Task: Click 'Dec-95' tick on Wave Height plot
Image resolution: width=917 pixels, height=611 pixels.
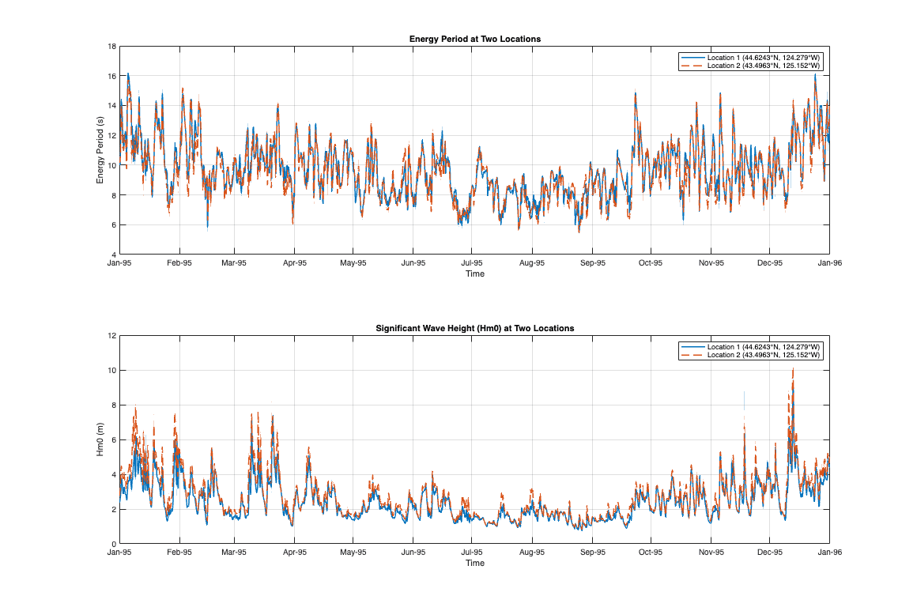Action: 770,553
